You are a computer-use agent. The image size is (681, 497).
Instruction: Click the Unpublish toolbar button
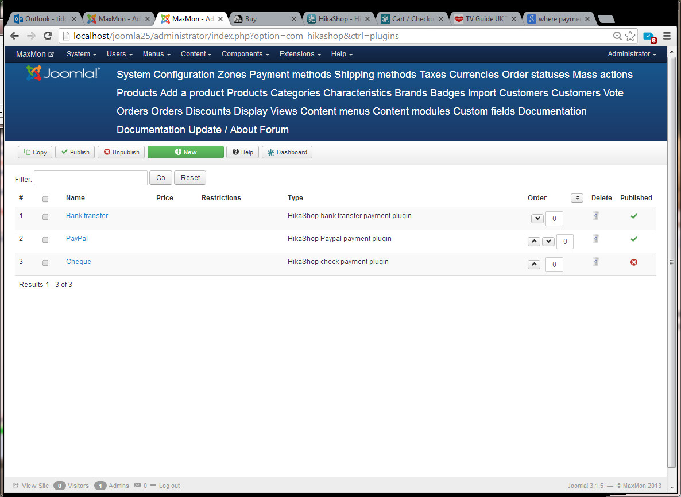point(121,152)
